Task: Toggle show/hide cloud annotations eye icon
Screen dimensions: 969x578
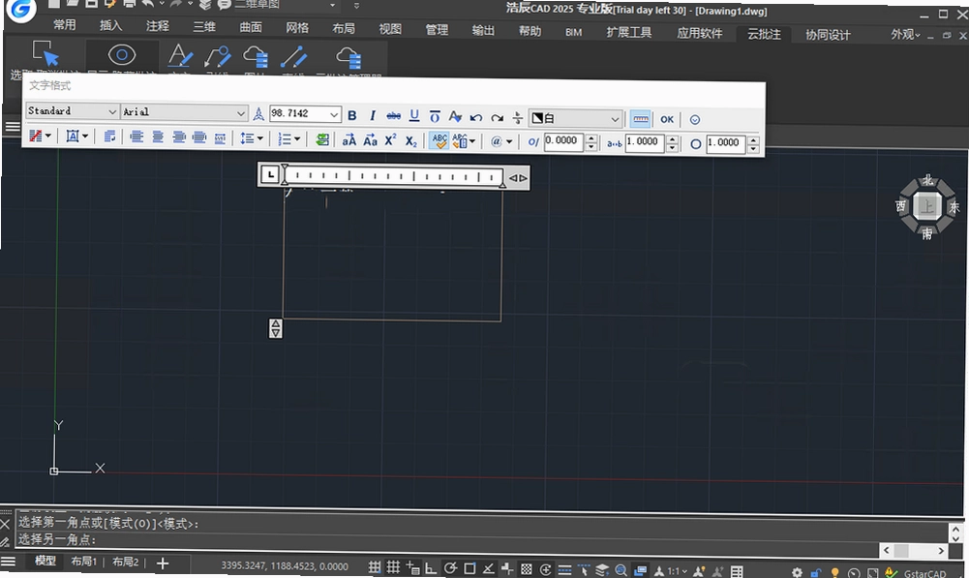Action: pyautogui.click(x=122, y=55)
